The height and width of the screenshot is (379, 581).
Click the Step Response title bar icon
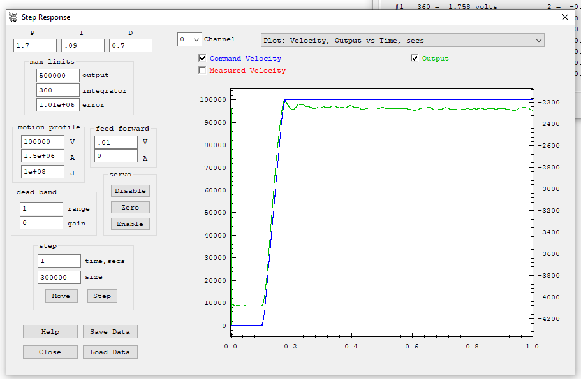13,17
